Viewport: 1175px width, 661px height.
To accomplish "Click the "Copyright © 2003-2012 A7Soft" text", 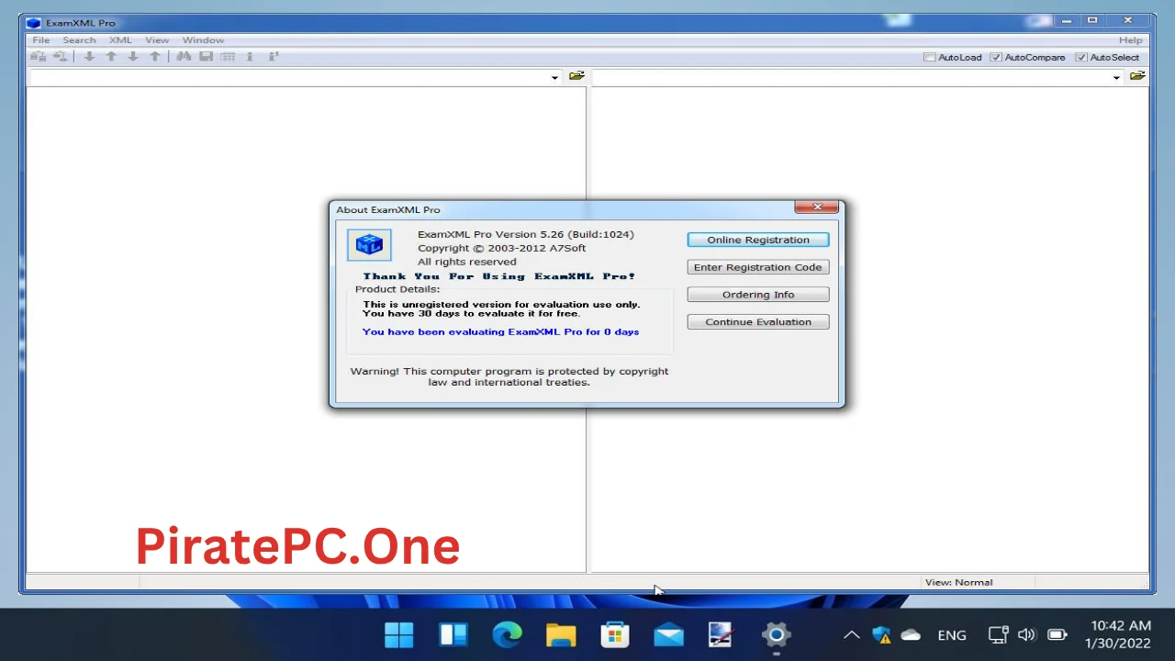I will point(501,248).
